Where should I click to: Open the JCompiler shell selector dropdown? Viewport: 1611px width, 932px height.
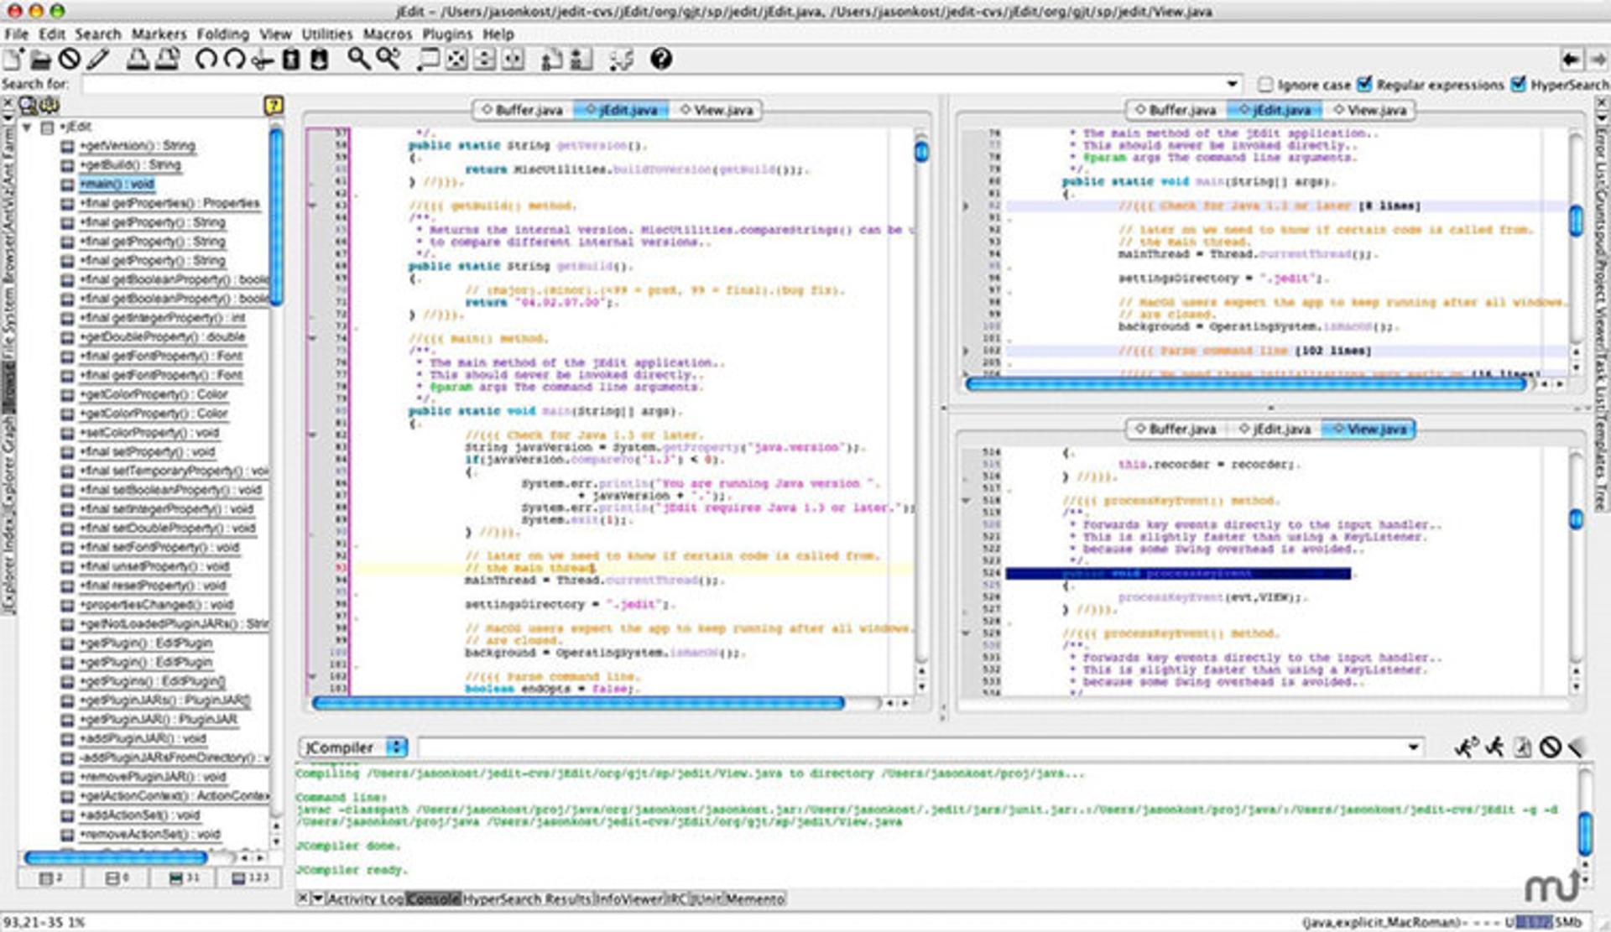[352, 747]
